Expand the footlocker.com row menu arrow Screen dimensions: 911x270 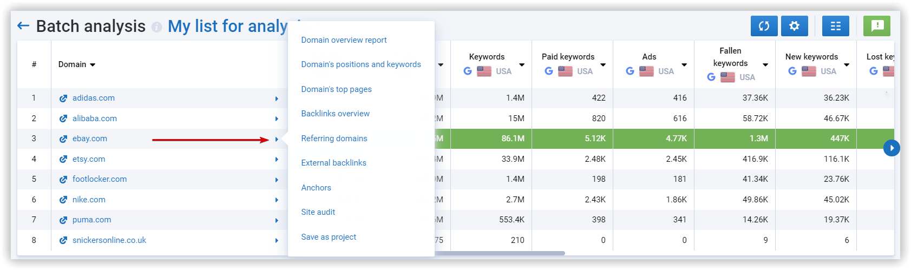click(277, 180)
